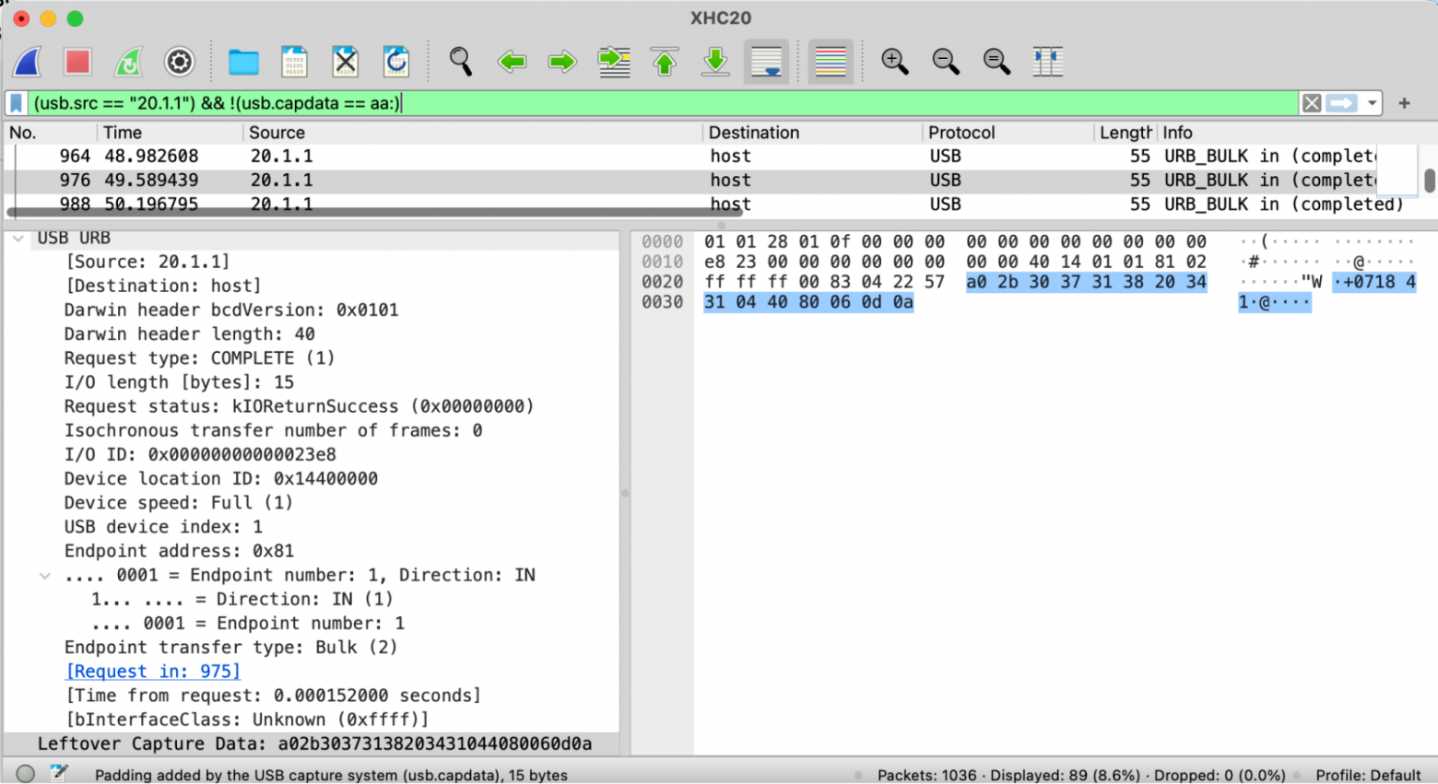
Task: Zoom in the main window text
Action: click(894, 62)
